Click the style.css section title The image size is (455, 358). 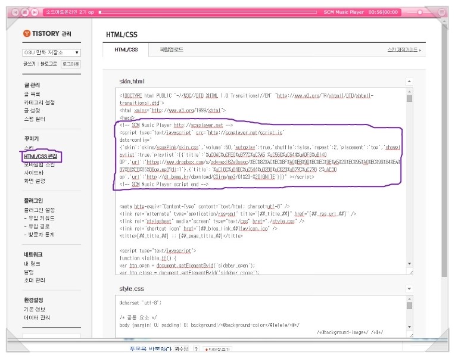(x=132, y=289)
